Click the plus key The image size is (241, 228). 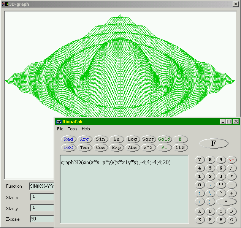(x=231, y=193)
